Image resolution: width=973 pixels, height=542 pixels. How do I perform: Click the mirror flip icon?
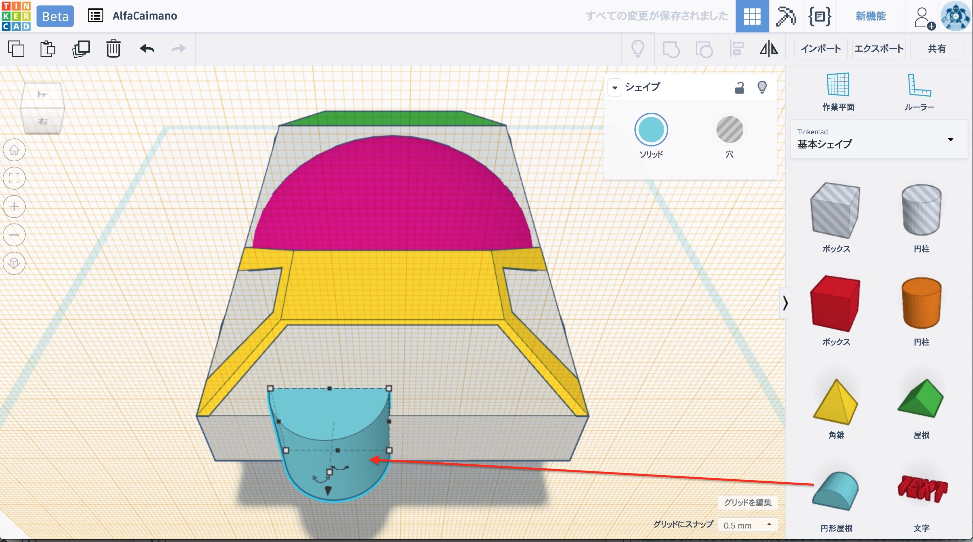769,49
